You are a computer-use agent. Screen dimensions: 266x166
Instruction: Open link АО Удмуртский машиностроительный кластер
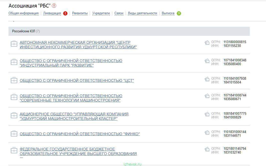coord(74,116)
